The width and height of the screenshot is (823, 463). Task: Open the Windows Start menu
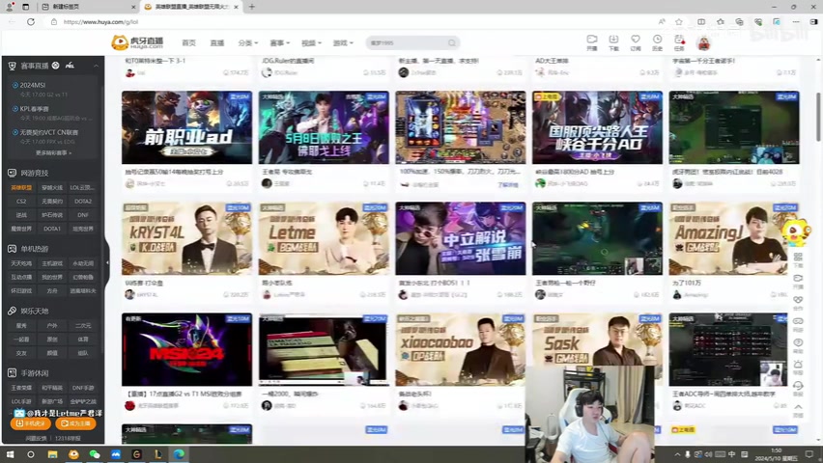click(x=10, y=454)
